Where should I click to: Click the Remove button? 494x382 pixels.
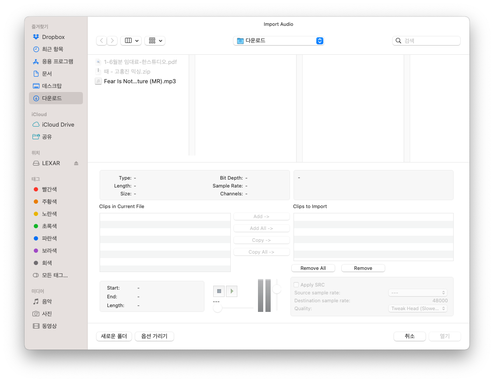coord(363,269)
